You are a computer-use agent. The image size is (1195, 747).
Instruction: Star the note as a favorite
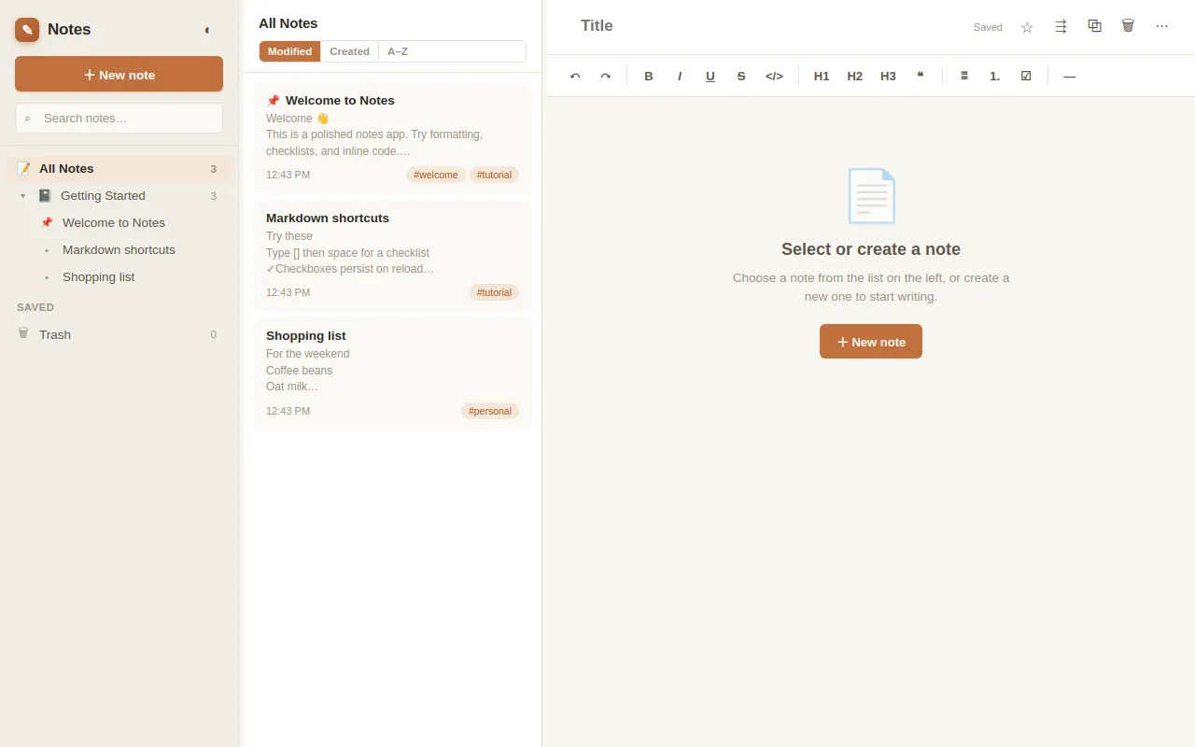1027,27
